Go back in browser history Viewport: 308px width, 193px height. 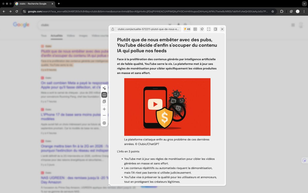click(4, 11)
